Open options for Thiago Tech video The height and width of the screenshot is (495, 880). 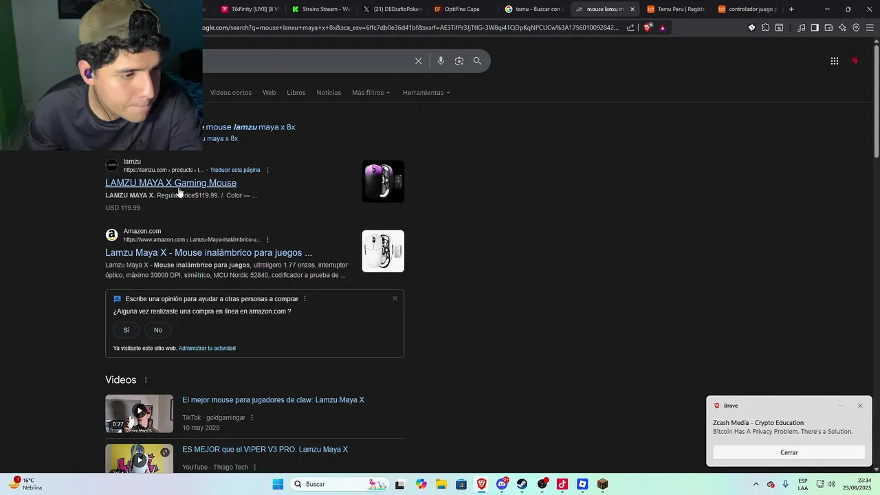[254, 467]
